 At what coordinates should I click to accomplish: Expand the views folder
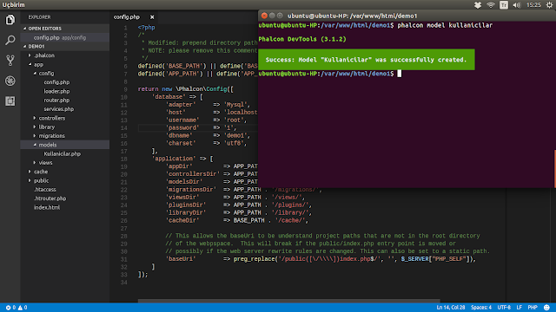45,163
